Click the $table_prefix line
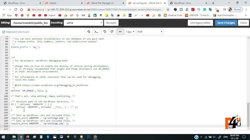Image resolution: width=250 pixels, height=140 pixels. click(x=25, y=47)
